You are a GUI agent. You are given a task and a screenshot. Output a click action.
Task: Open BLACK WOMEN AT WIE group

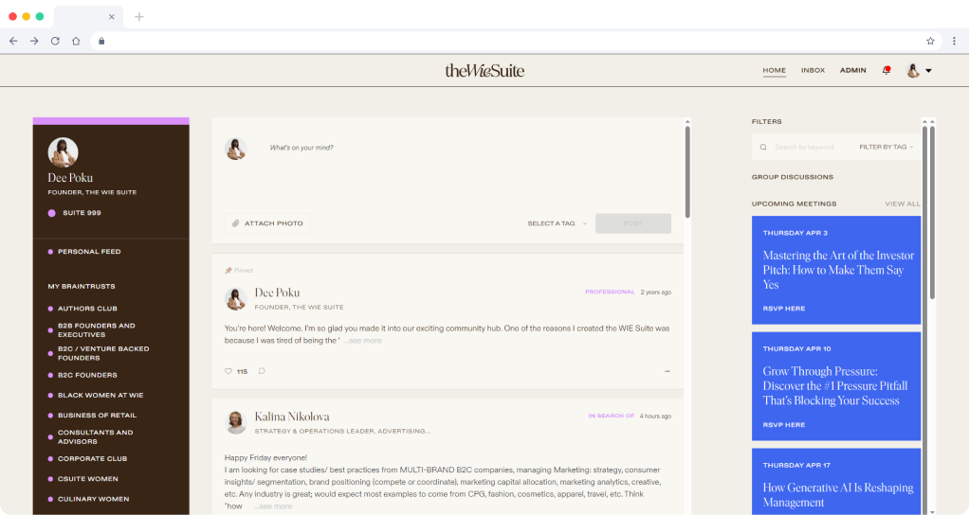coord(96,396)
